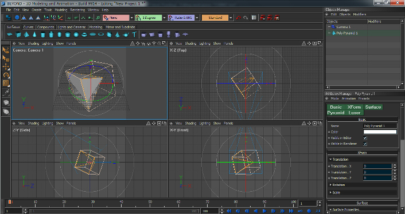This screenshot has height=214, width=405.
Task: Toggle the Pyramid attribute group button
Action: (x=336, y=113)
